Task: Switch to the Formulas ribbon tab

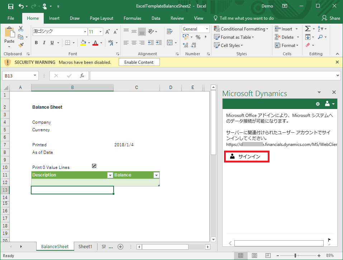Action: [132, 18]
